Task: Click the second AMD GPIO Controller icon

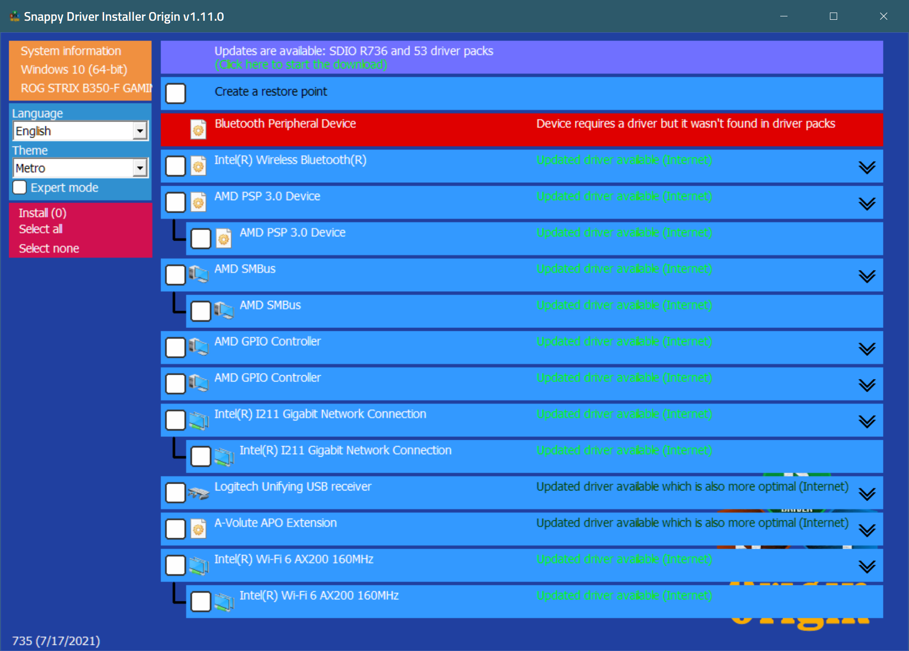Action: [x=198, y=383]
